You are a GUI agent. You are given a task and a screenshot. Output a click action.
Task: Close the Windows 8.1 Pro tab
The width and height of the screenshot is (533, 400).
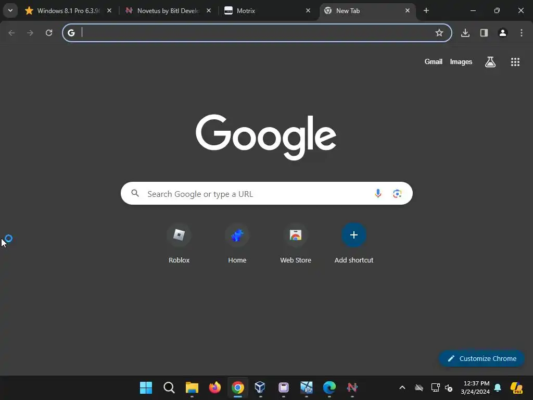[109, 10]
